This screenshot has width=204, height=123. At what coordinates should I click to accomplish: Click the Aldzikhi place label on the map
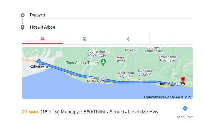point(130,50)
